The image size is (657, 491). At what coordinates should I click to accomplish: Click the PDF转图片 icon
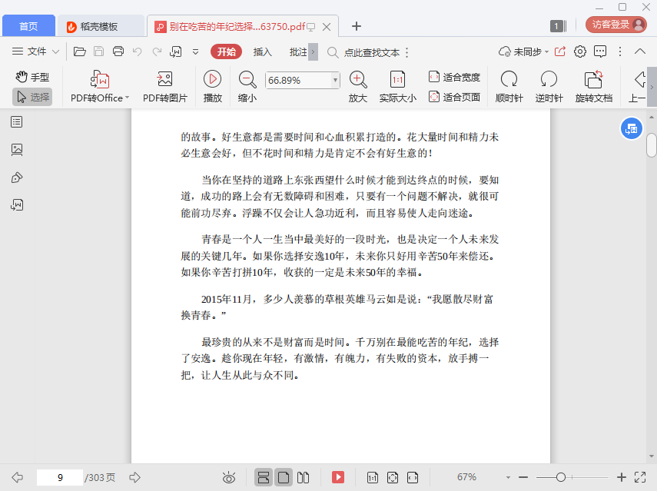(164, 80)
